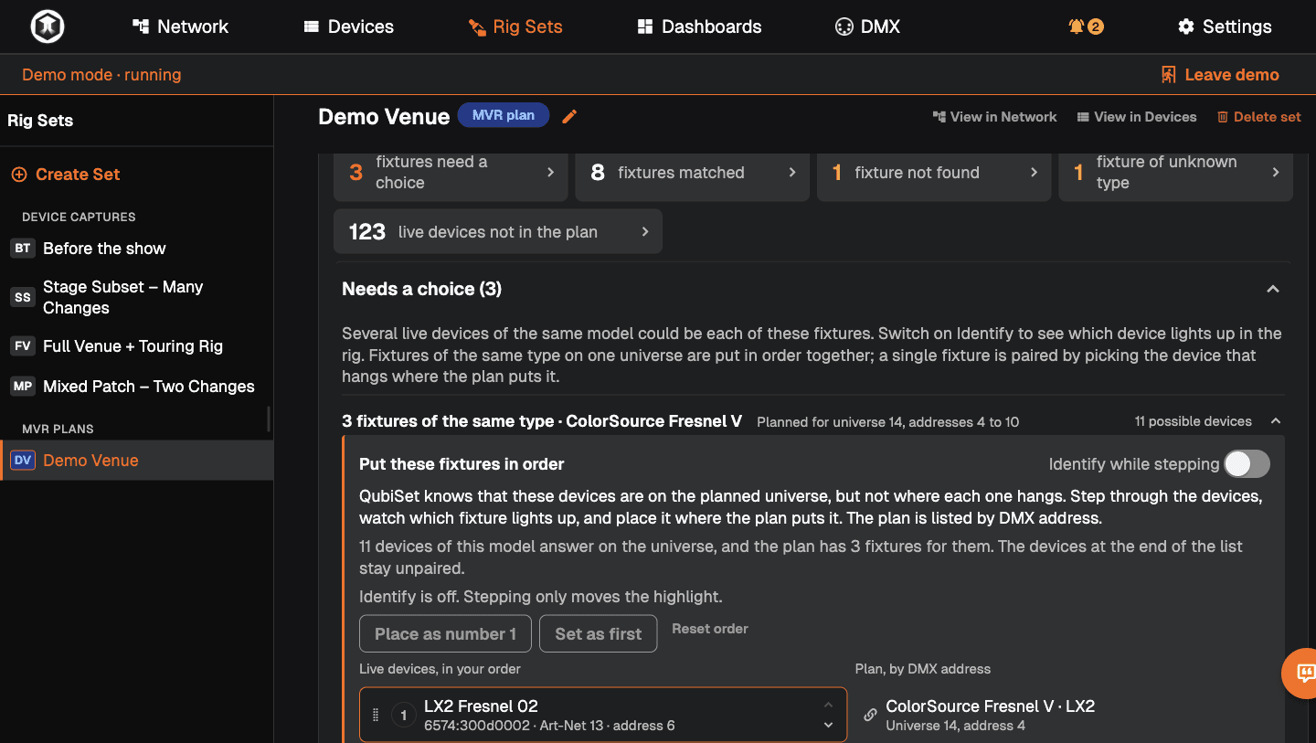Click Set as first button
Screen dimensions: 1316x743
[599, 634]
